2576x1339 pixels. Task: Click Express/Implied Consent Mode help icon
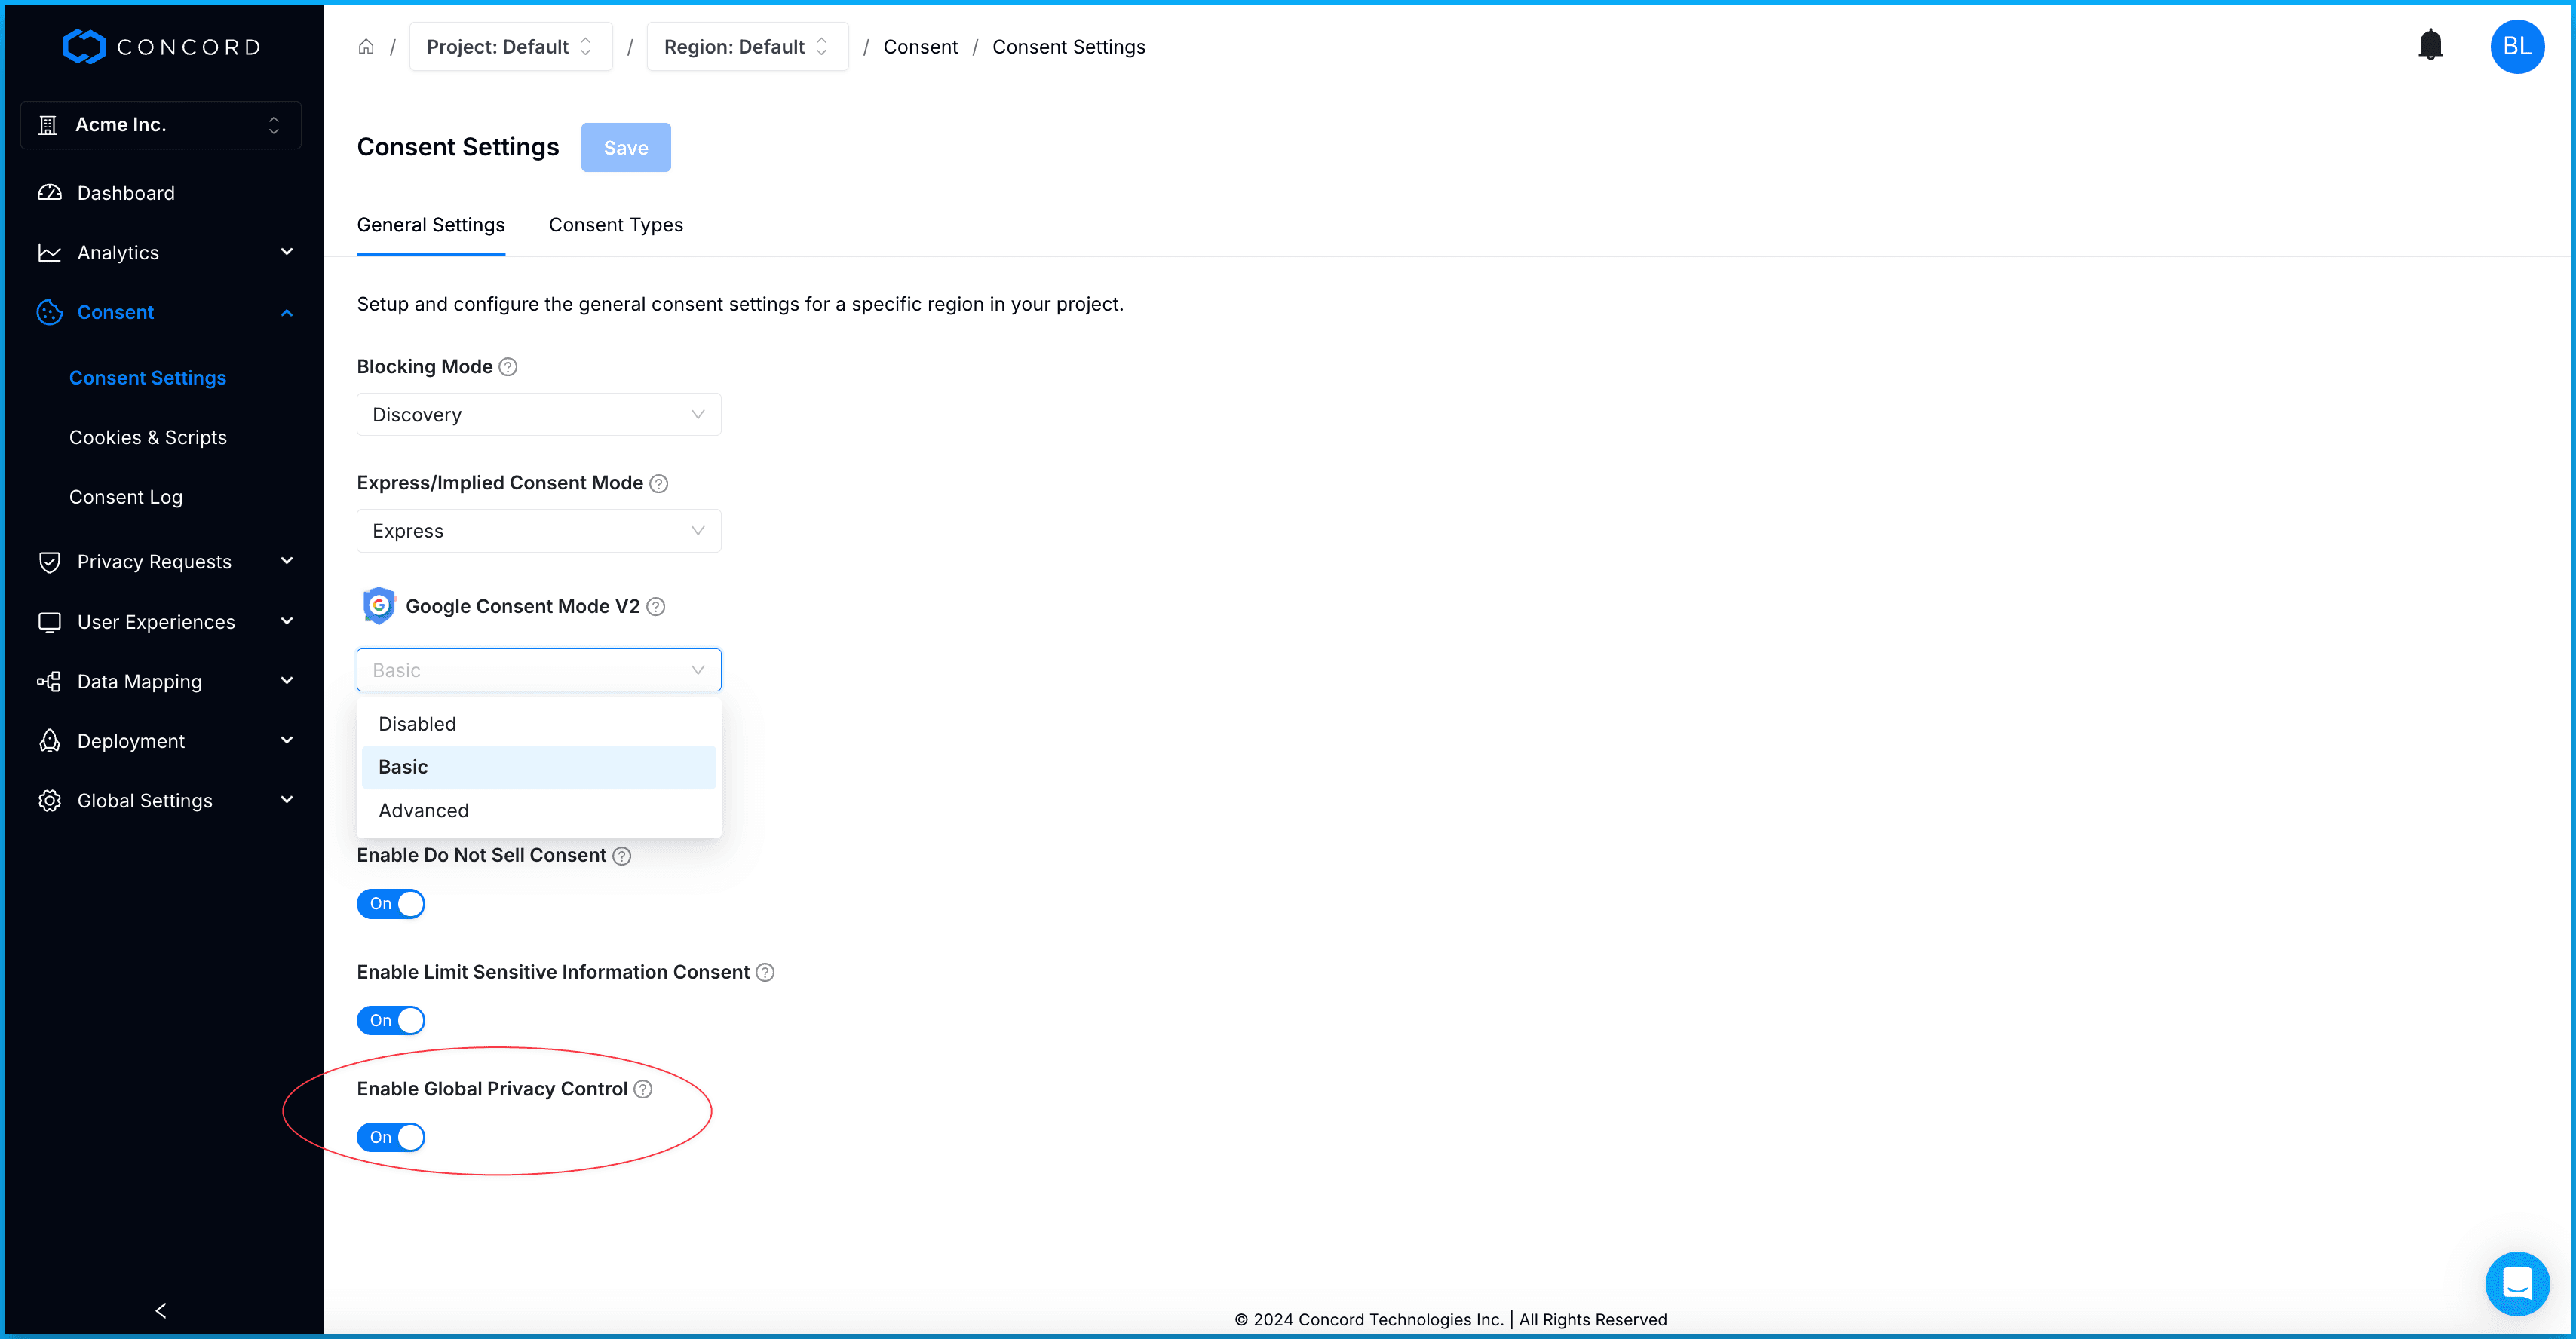[658, 484]
